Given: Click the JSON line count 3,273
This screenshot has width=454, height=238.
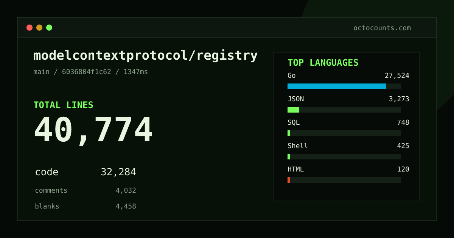Looking at the screenshot, I should (399, 99).
